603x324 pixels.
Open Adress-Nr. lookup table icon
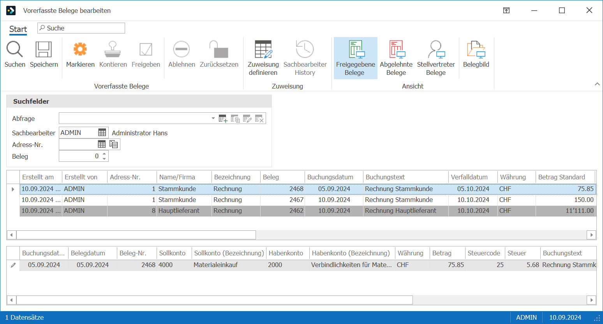coord(102,144)
